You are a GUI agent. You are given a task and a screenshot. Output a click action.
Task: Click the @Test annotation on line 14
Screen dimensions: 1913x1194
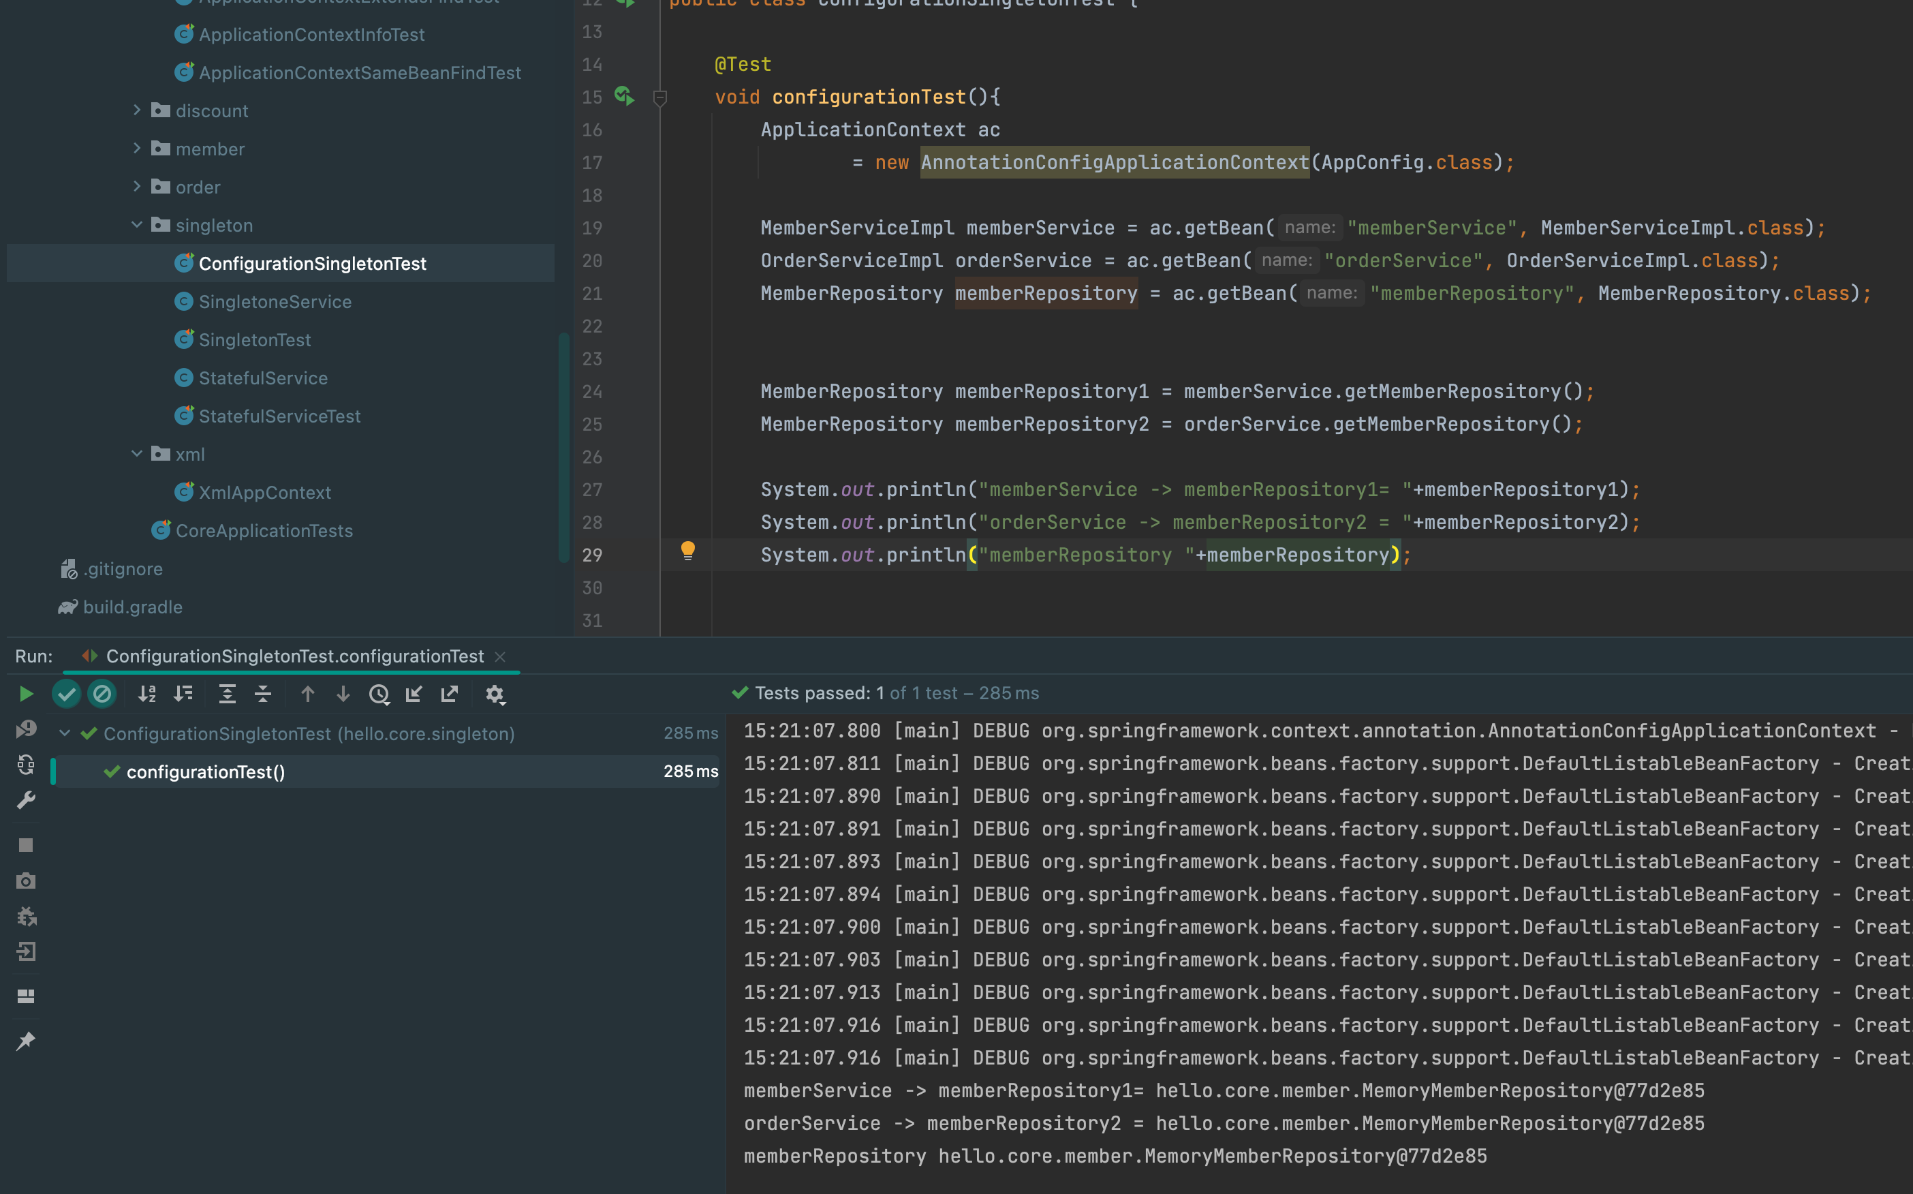coord(743,64)
